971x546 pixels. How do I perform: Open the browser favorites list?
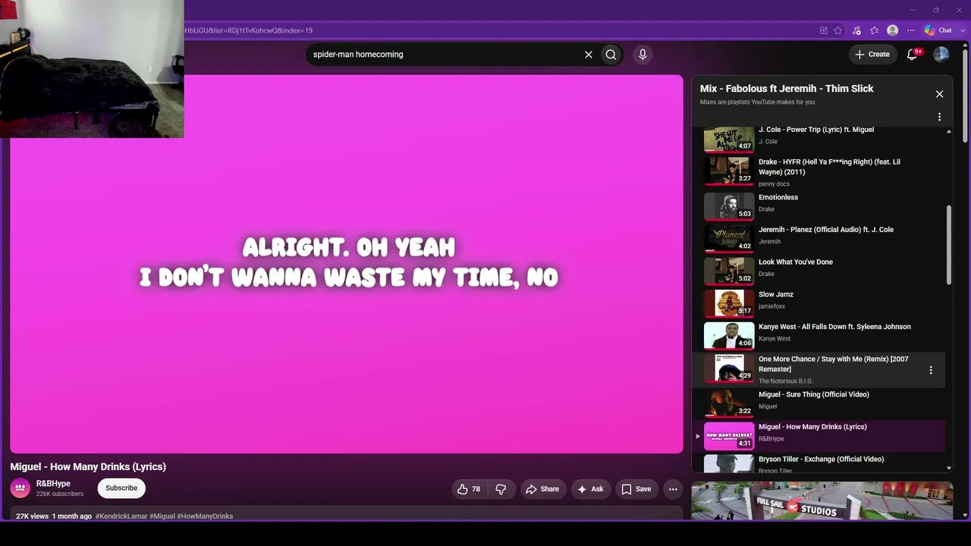[x=874, y=30]
